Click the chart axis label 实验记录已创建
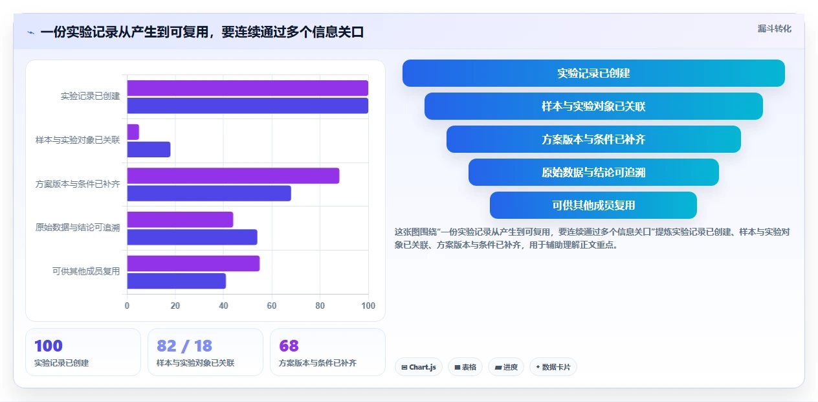This screenshot has height=402, width=818. (x=91, y=96)
